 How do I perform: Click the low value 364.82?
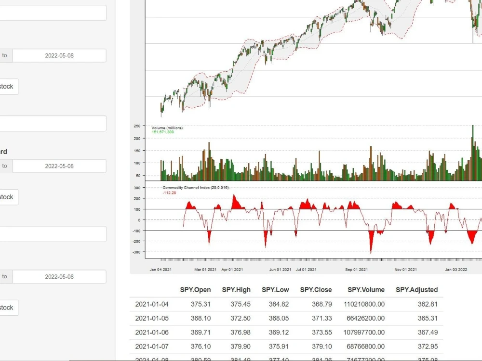(x=279, y=304)
